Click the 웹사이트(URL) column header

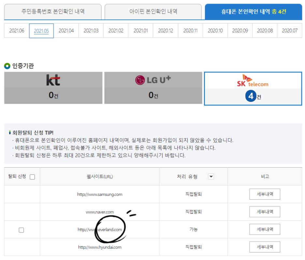[x=100, y=177]
